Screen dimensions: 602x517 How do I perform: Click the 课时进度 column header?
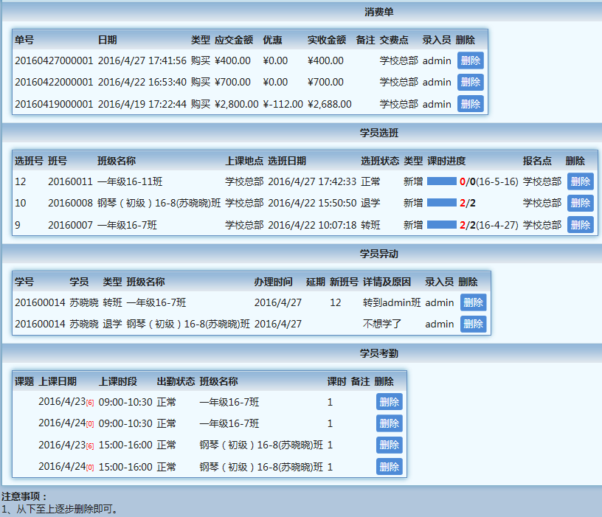(446, 161)
